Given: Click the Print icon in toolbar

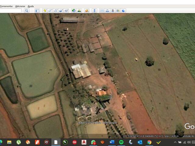Looking at the screenshot, I should point(108,11).
